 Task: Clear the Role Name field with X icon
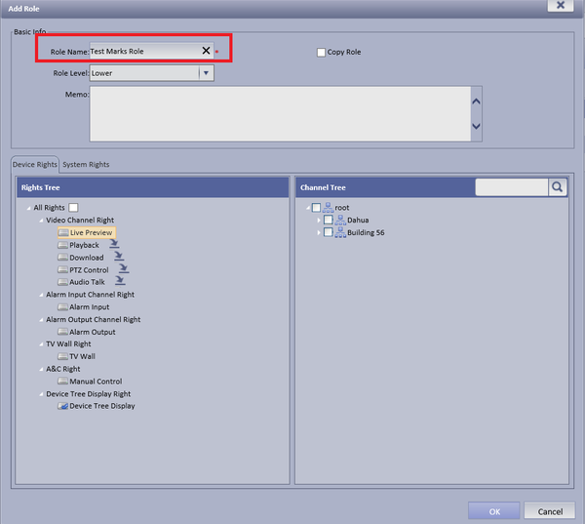tap(206, 51)
